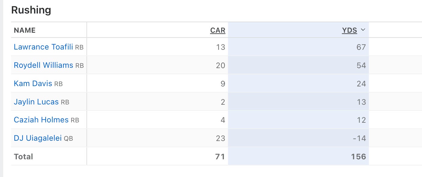The height and width of the screenshot is (177, 422).
Task: Click Roydell Williams' 20 carries cell
Action: click(220, 65)
